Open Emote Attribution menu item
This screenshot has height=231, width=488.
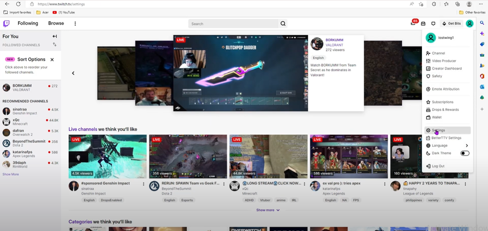pos(447,89)
